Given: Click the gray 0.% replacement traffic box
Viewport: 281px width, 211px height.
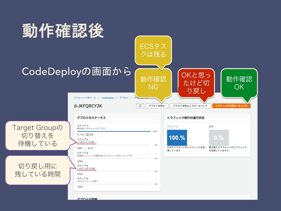Looking at the screenshot, I should pos(219,138).
